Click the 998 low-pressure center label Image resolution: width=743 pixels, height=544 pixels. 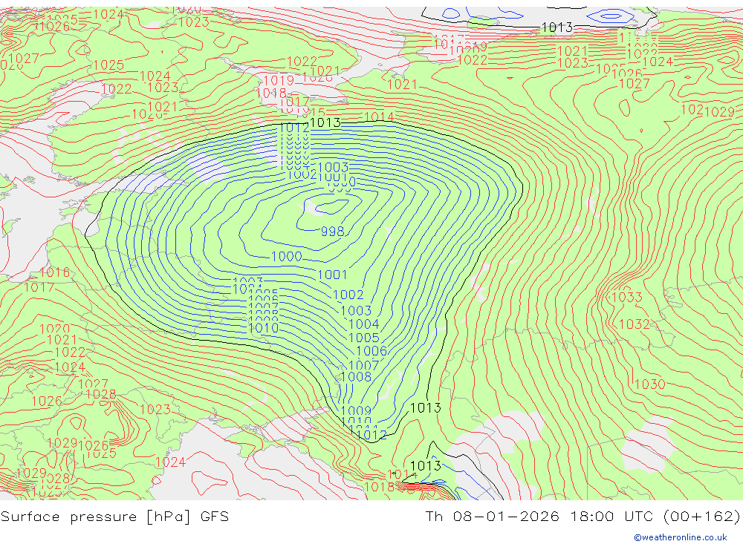click(333, 231)
